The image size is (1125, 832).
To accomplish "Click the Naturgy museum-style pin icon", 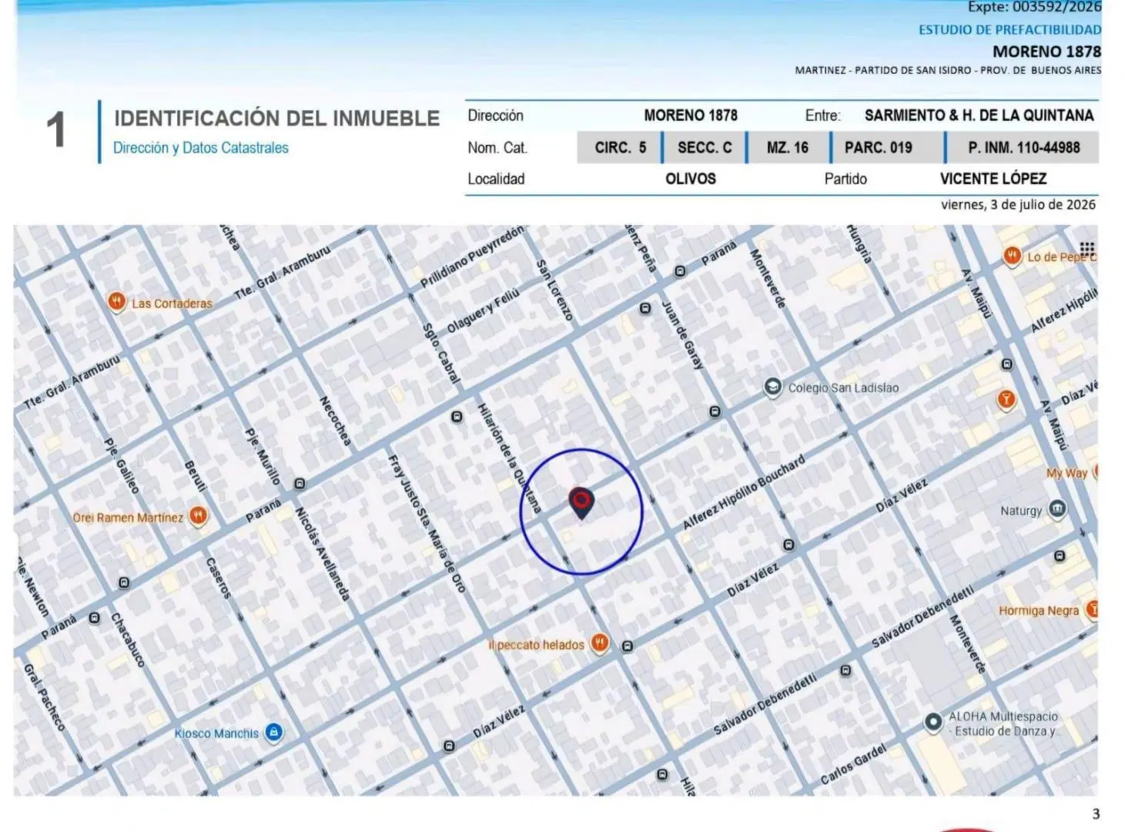I will [1058, 509].
